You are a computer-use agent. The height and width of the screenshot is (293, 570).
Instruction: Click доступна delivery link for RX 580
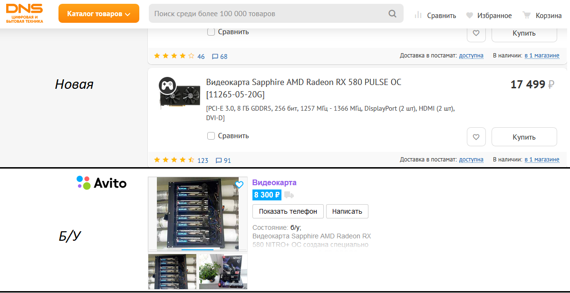[471, 160]
